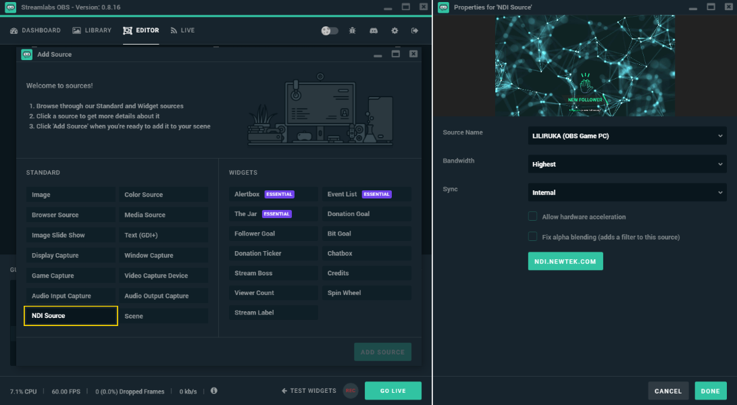Select the Event List widget
The image size is (737, 405).
[367, 194]
